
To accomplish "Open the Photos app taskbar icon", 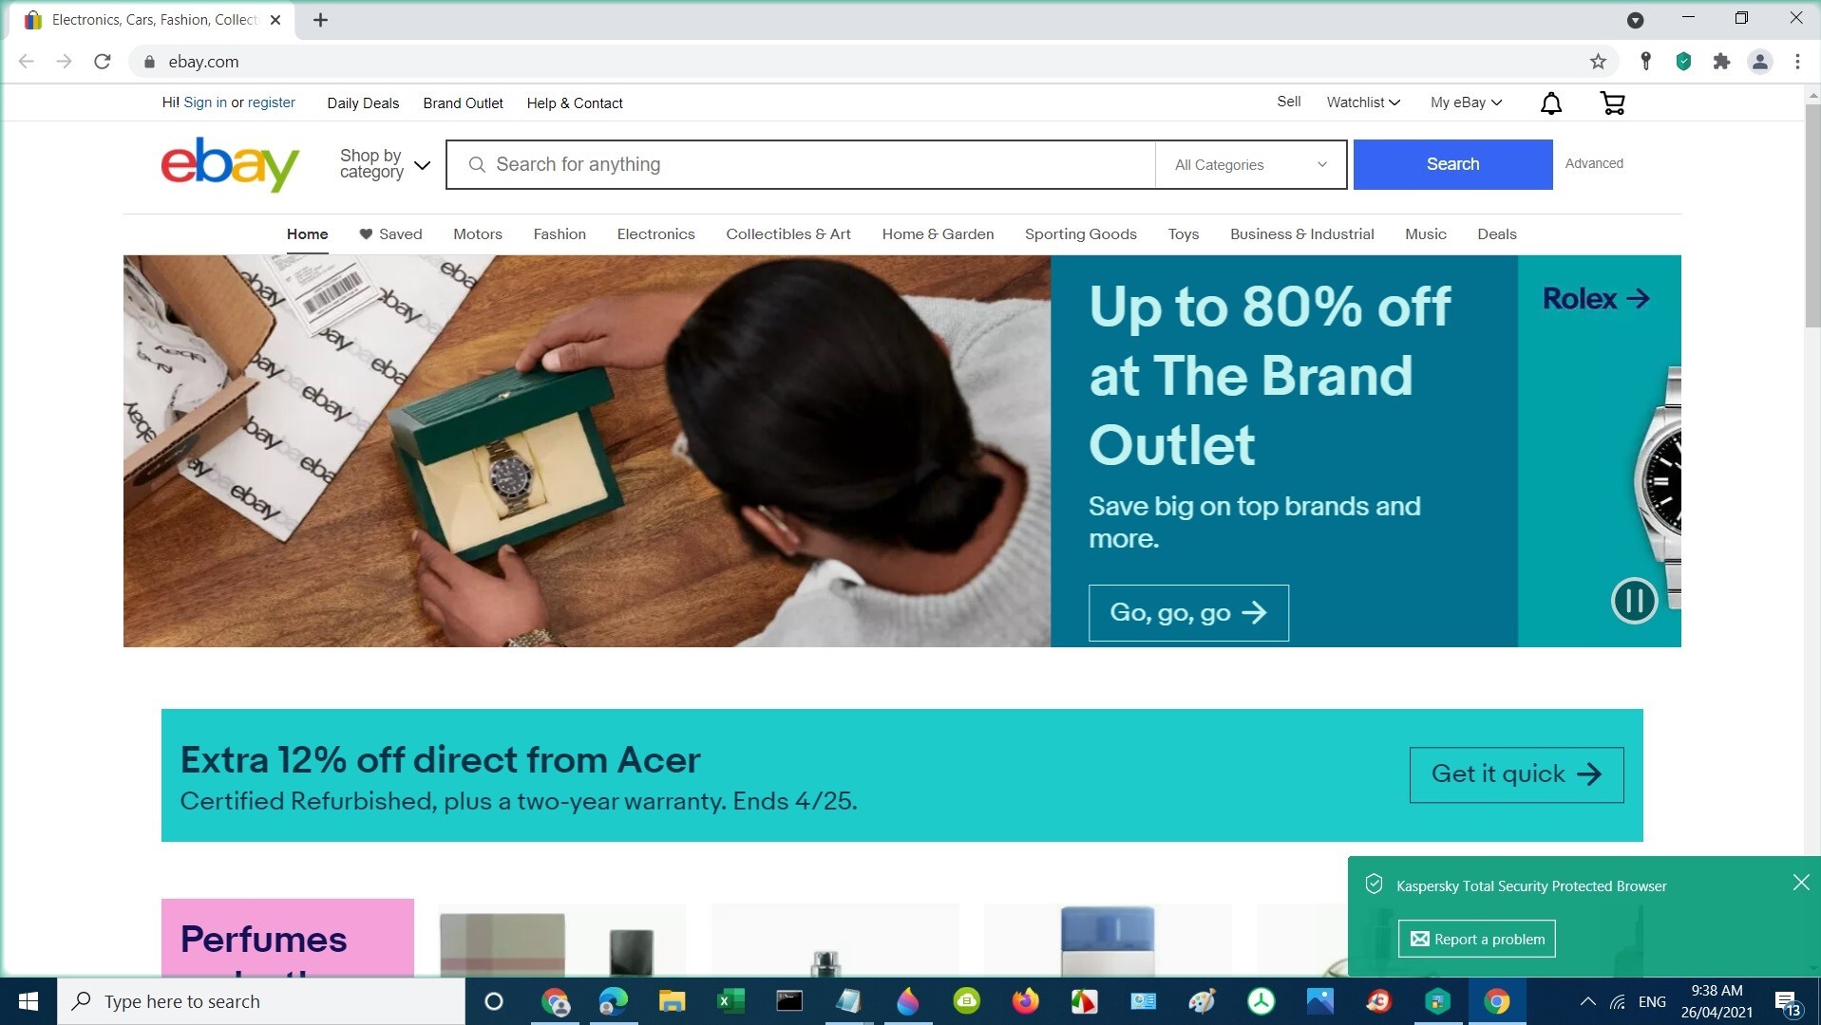I will [x=1319, y=1001].
